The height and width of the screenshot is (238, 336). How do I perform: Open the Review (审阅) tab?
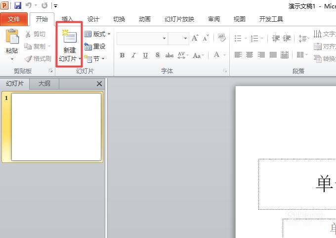click(x=214, y=19)
